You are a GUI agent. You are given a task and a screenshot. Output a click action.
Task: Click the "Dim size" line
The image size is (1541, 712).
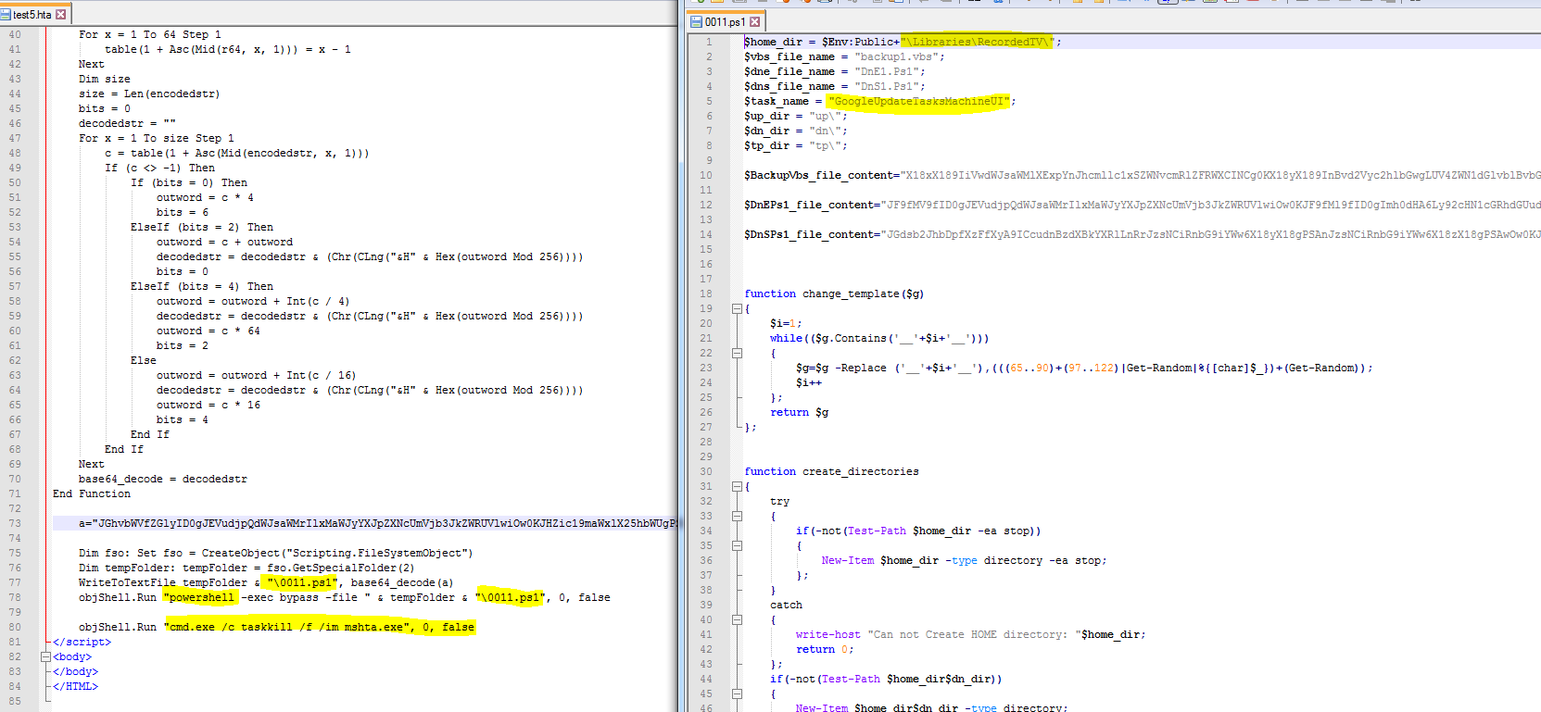105,79
